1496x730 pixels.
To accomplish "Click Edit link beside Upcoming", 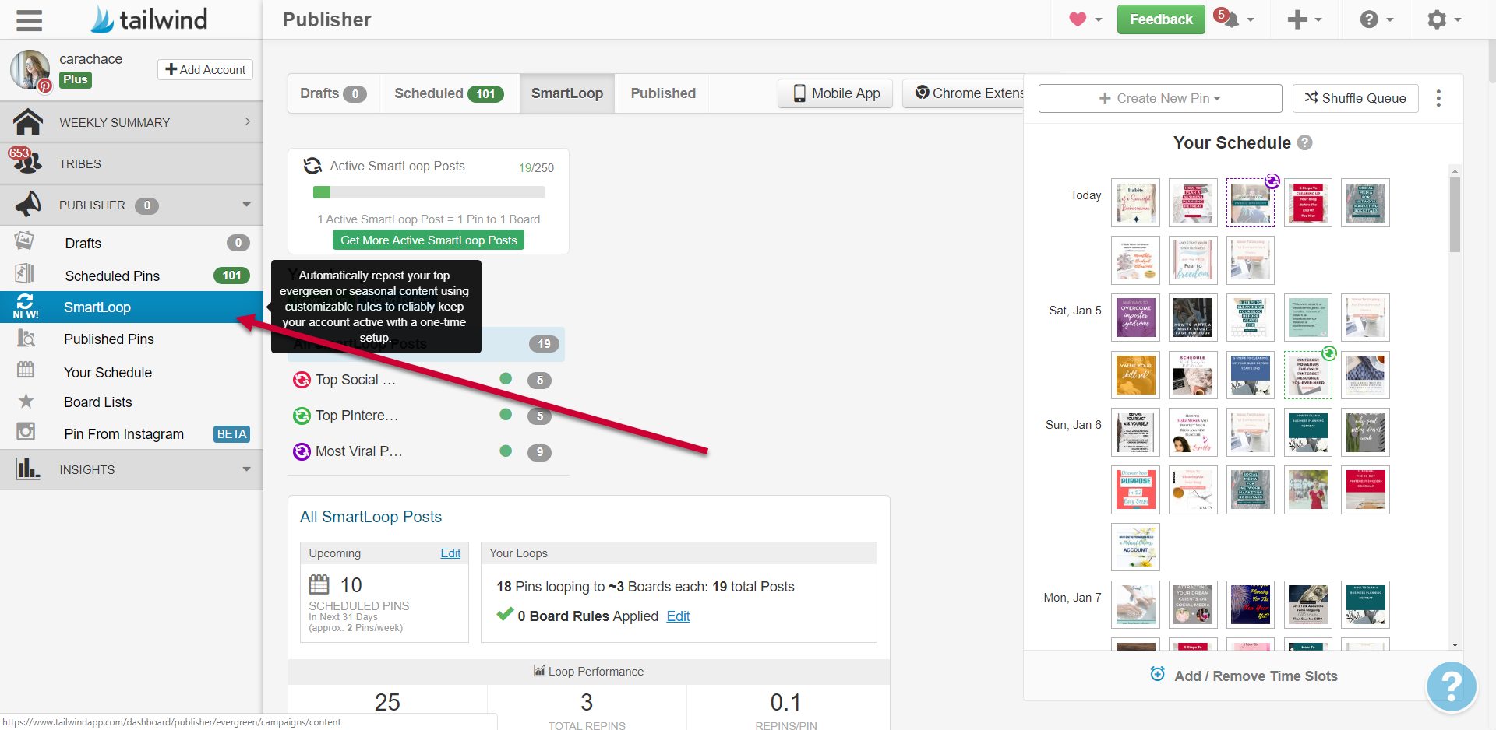I will coord(450,553).
